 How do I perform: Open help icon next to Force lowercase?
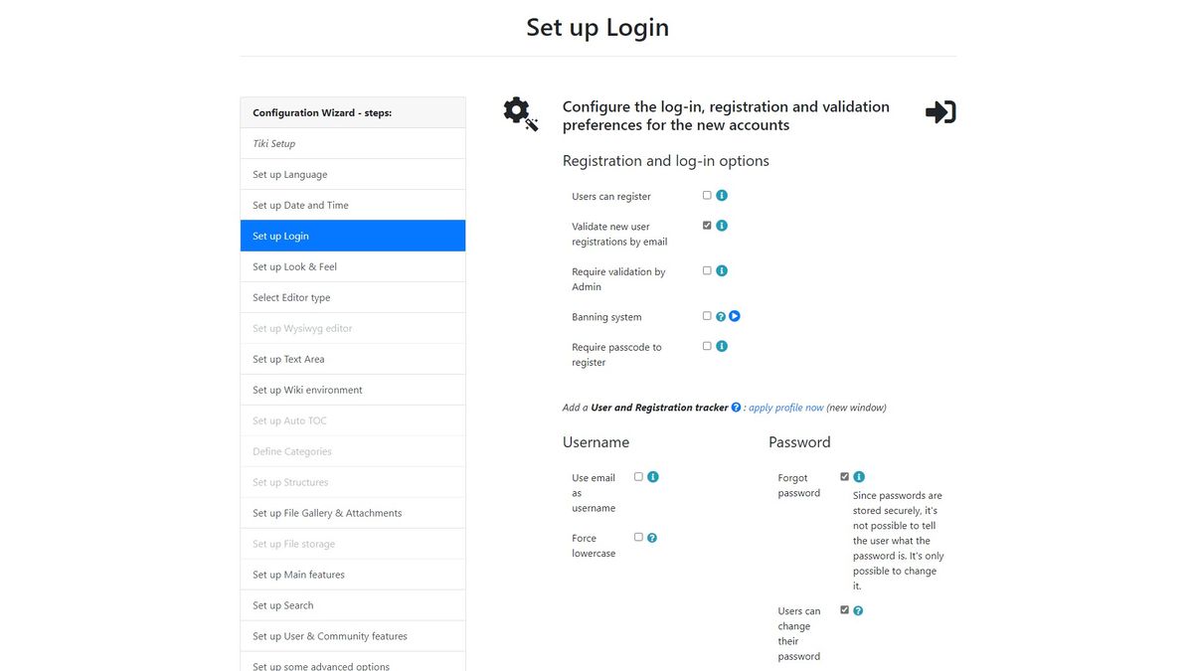click(x=652, y=537)
